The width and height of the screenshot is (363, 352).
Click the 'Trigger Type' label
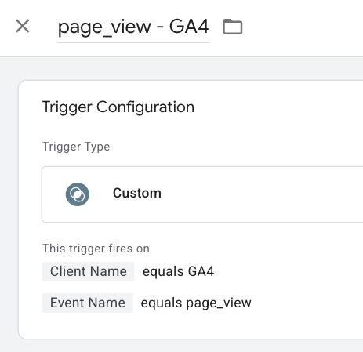click(x=76, y=147)
